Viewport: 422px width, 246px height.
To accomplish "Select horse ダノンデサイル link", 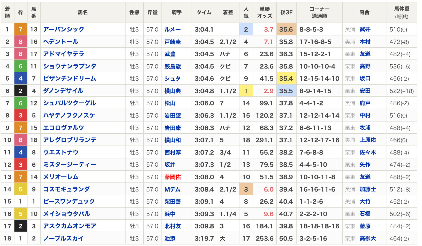I will 63,91.
